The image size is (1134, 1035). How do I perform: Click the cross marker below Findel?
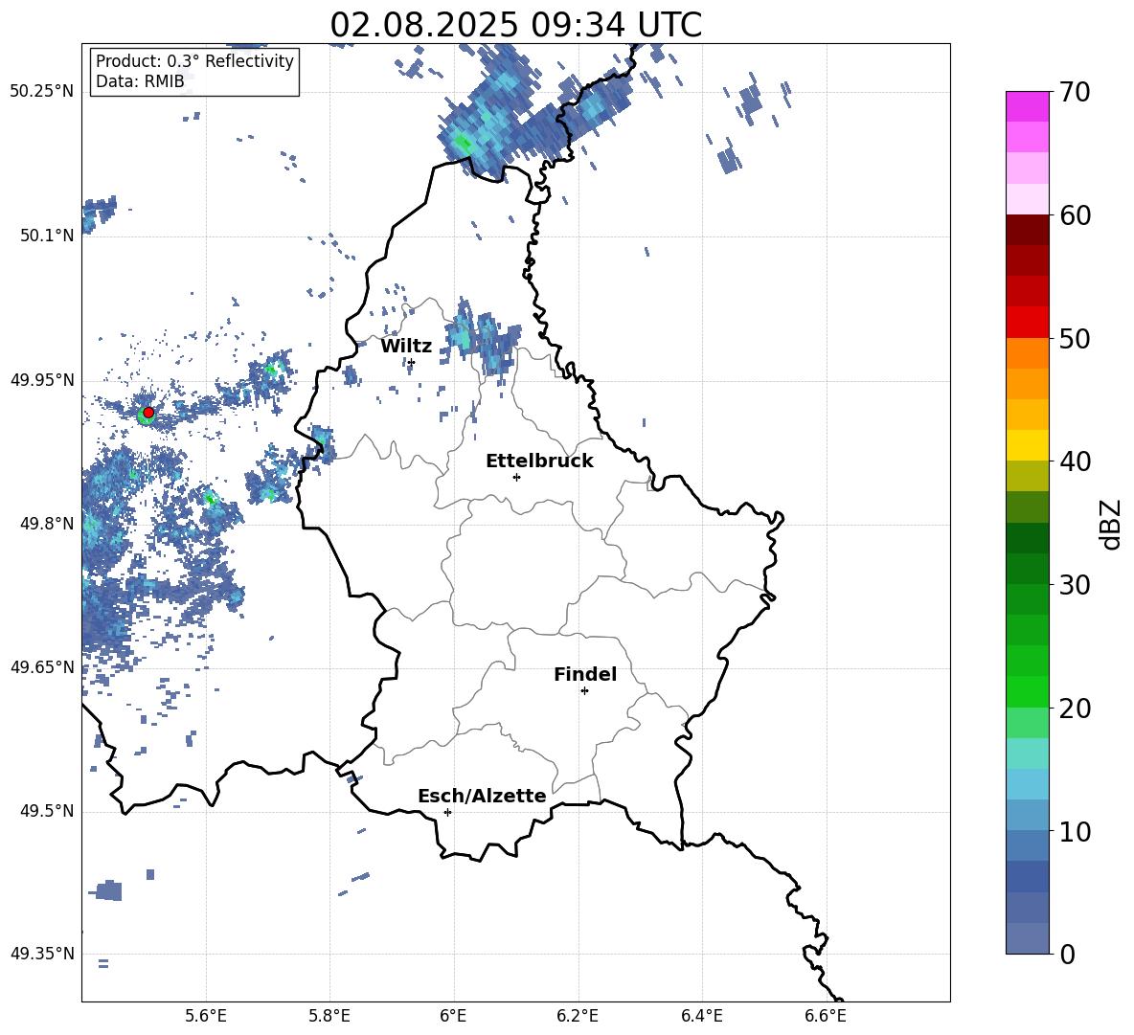584,691
